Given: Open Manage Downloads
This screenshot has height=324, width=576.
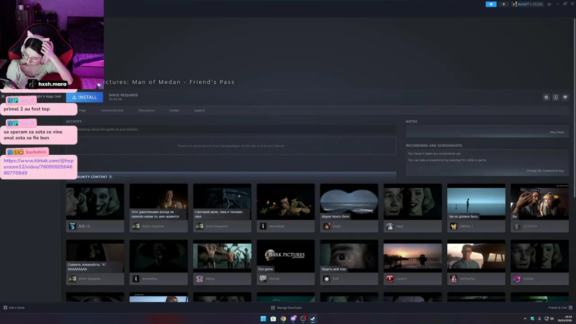Looking at the screenshot, I should pos(286,308).
